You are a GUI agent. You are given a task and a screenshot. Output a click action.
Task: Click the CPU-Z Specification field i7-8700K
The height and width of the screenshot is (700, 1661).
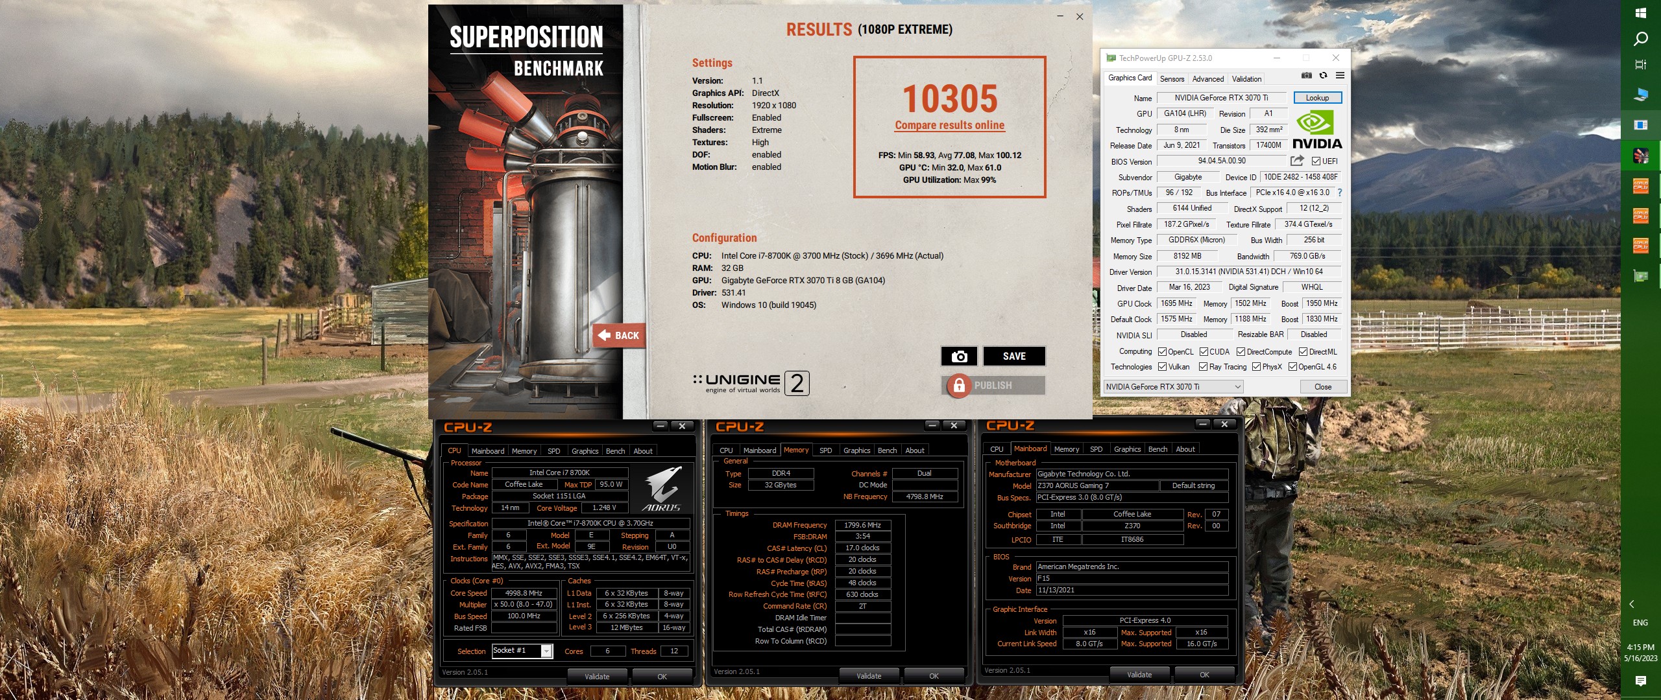(x=590, y=523)
